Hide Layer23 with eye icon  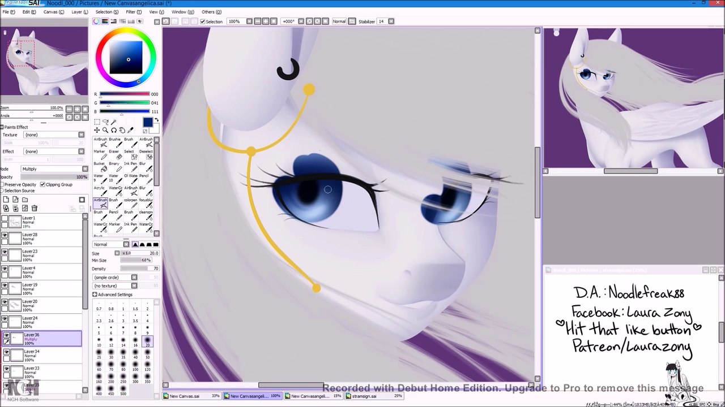[5, 252]
